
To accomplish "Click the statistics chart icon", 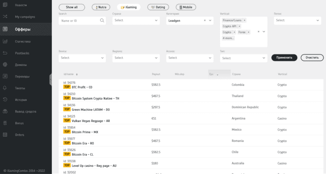I will pyautogui.click(x=5, y=41).
